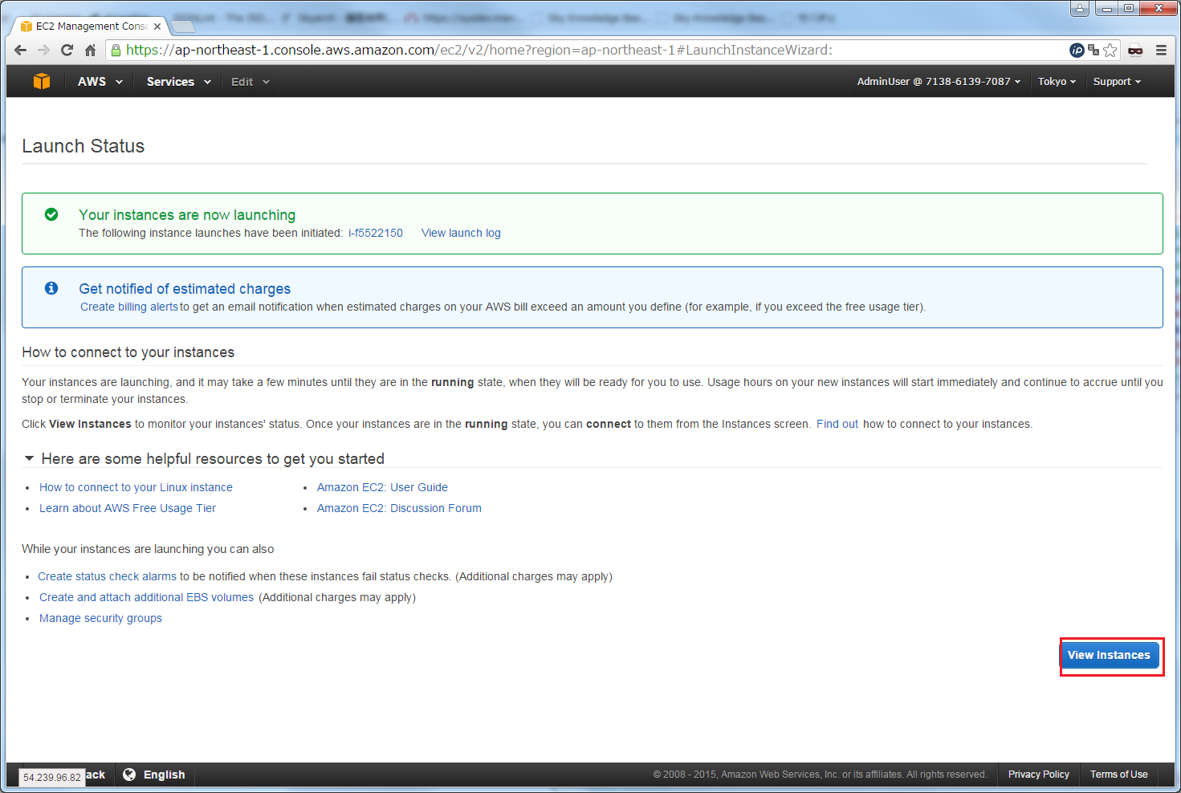
Task: Open the AdminUser account dropdown
Action: tap(939, 81)
